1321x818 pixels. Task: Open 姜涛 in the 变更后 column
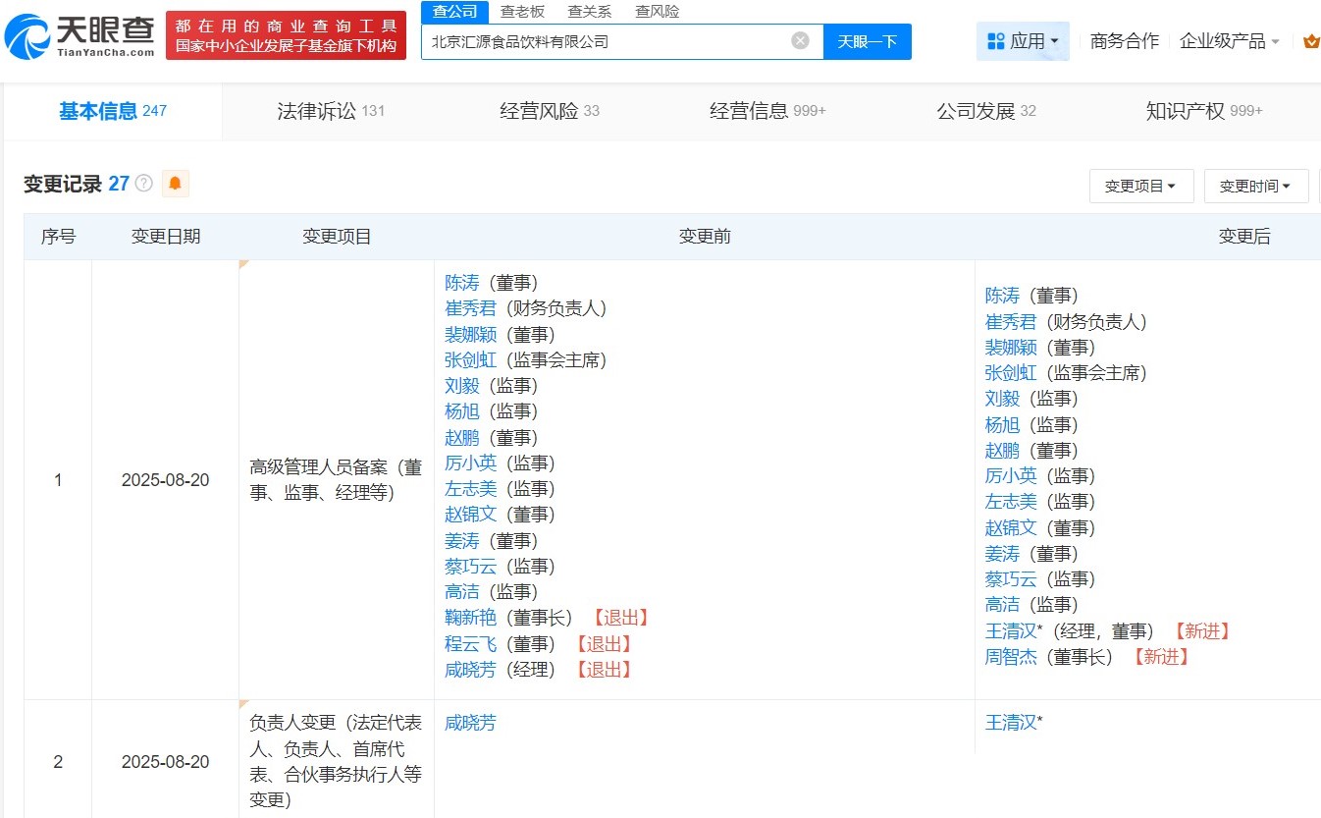click(x=1002, y=554)
